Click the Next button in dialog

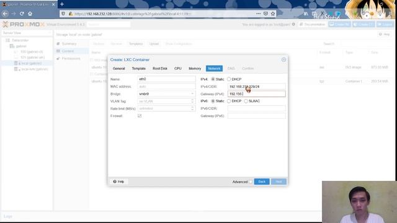[x=279, y=181]
